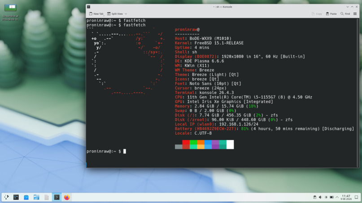This screenshot has height=203, width=362.
Task: Open the brightness tray icon
Action: 326,197
